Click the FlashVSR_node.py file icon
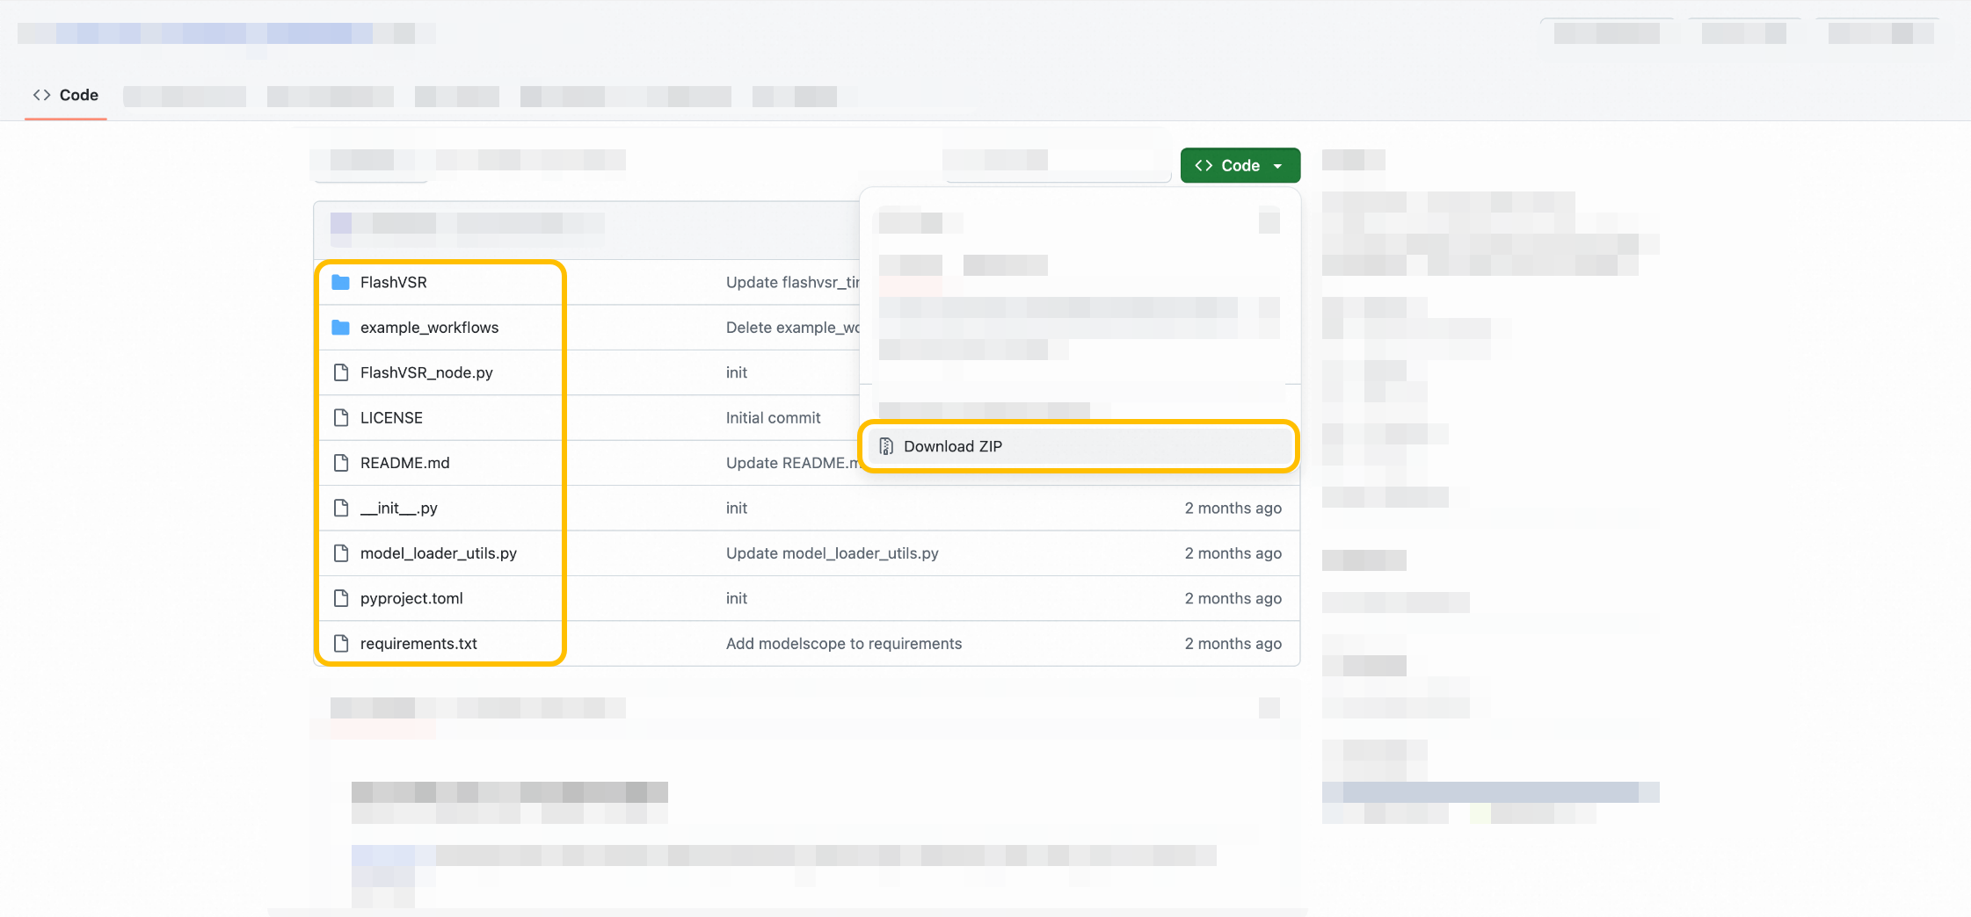This screenshot has width=1971, height=917. [341, 372]
